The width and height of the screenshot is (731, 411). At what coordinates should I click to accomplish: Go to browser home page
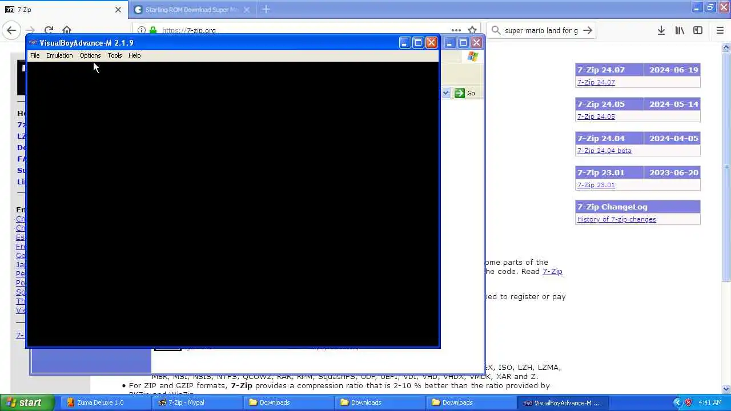67,30
